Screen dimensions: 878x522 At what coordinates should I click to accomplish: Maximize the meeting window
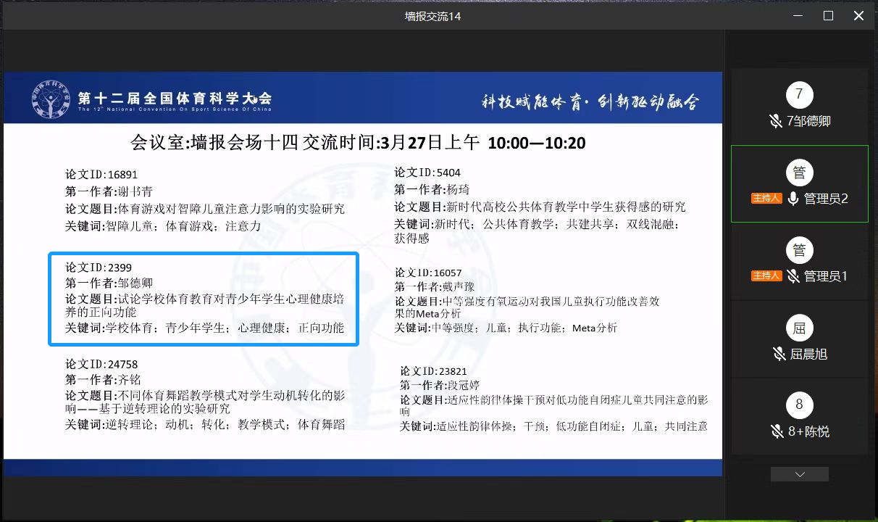[828, 15]
